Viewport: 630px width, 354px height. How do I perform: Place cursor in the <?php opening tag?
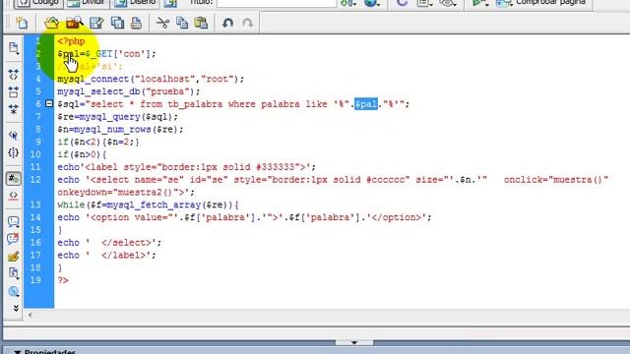(x=71, y=41)
